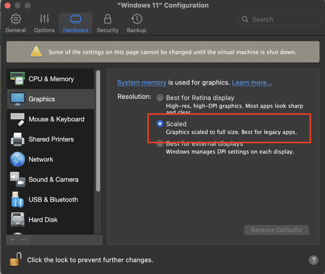Go to the Backup tab
This screenshot has height=274, width=325.
[136, 23]
